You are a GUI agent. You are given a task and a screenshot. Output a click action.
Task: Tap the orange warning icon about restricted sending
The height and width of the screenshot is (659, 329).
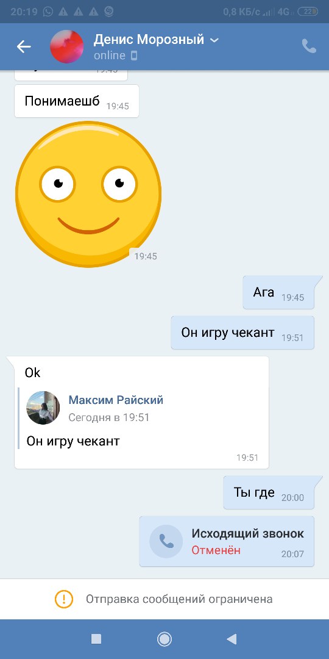64,599
